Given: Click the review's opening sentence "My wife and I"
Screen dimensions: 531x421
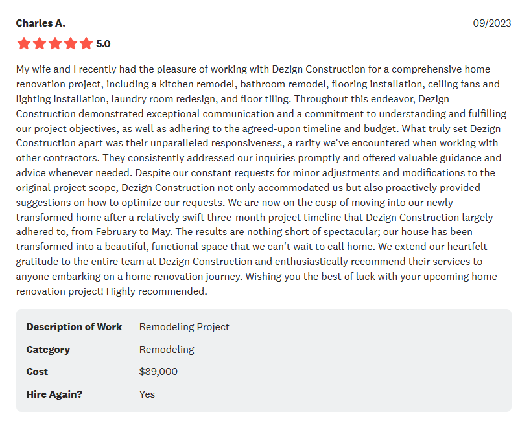Looking at the screenshot, I should point(46,69).
